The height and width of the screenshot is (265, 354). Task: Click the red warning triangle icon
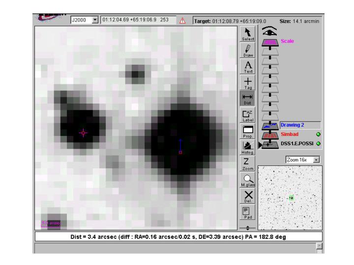point(182,20)
